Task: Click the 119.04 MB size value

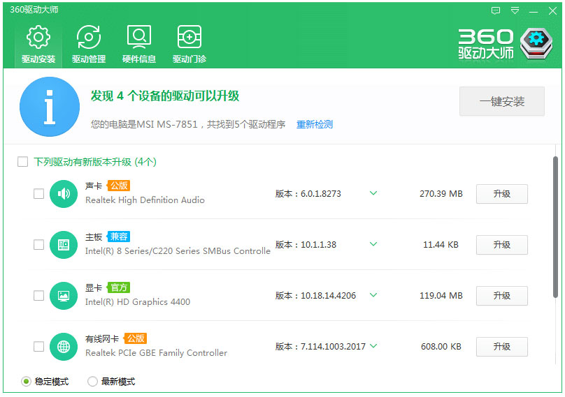Action: (x=441, y=296)
